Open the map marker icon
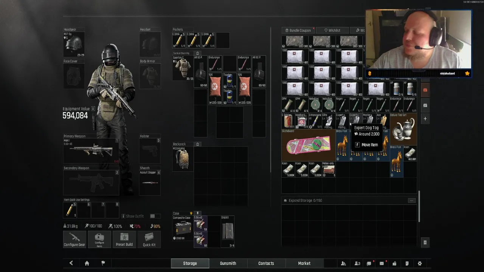This screenshot has height=272, width=484. coord(394,263)
